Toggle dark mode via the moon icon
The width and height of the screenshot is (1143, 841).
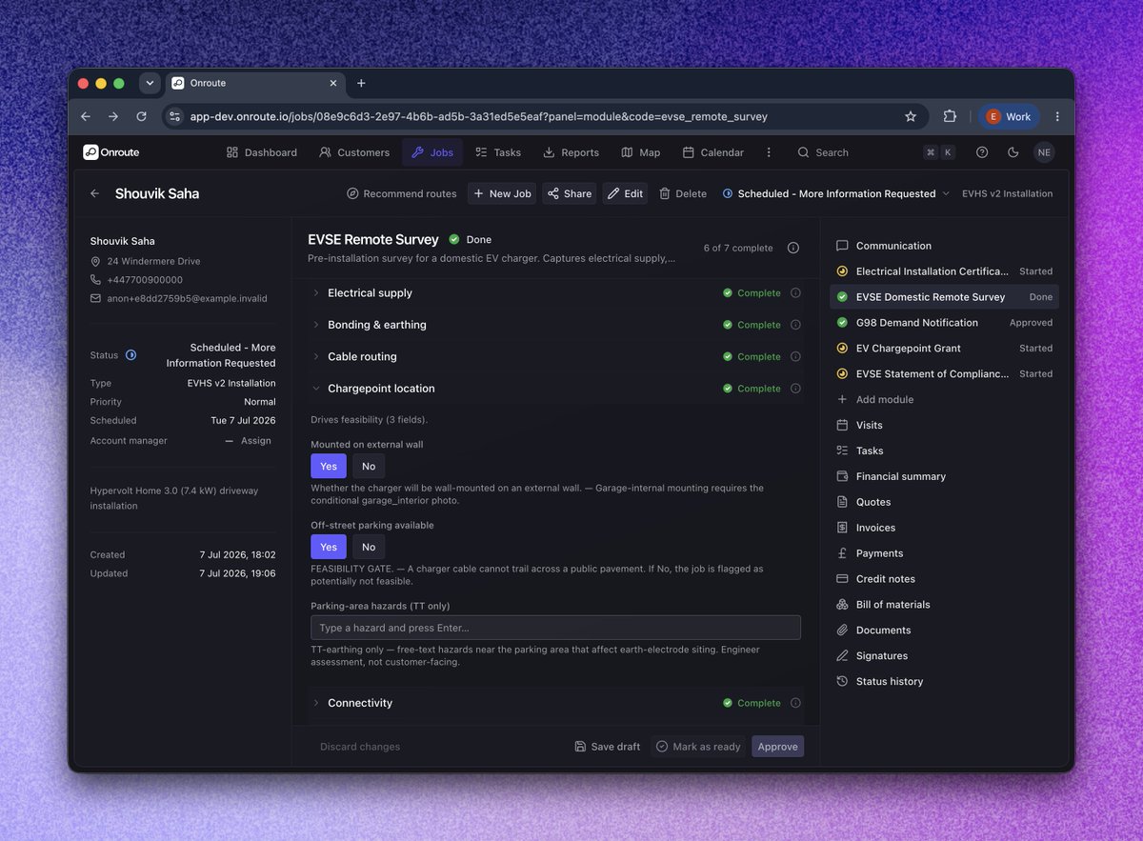(1013, 152)
